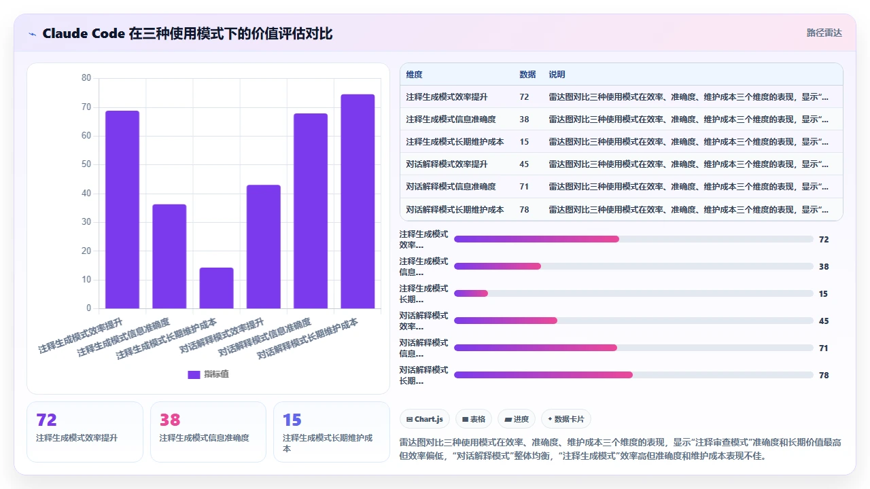This screenshot has width=870, height=489.
Task: Select the 进度 chip
Action: point(517,419)
